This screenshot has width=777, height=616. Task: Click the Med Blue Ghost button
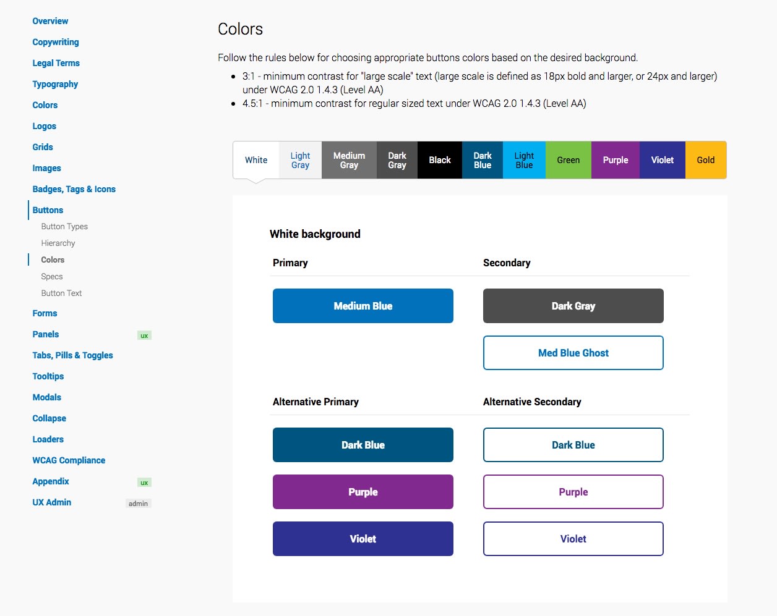click(573, 353)
